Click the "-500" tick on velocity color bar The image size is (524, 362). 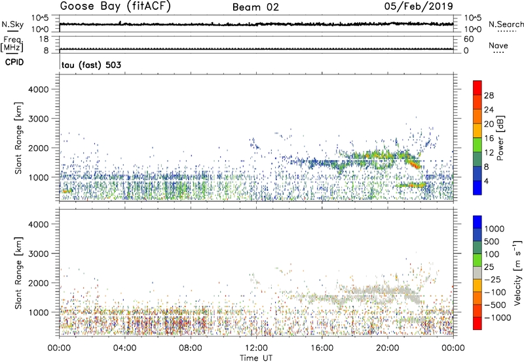pos(495,304)
